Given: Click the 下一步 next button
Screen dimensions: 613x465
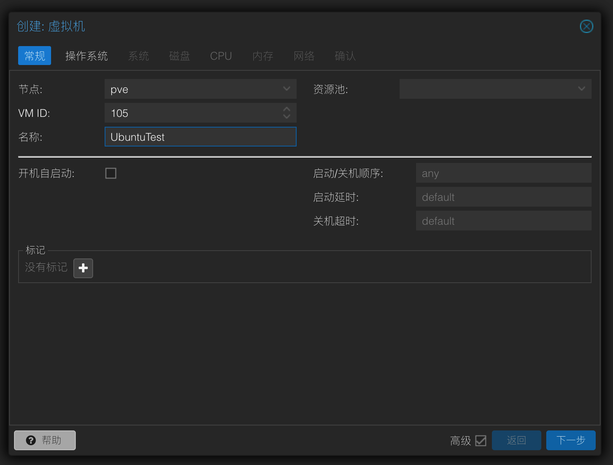Looking at the screenshot, I should (571, 440).
